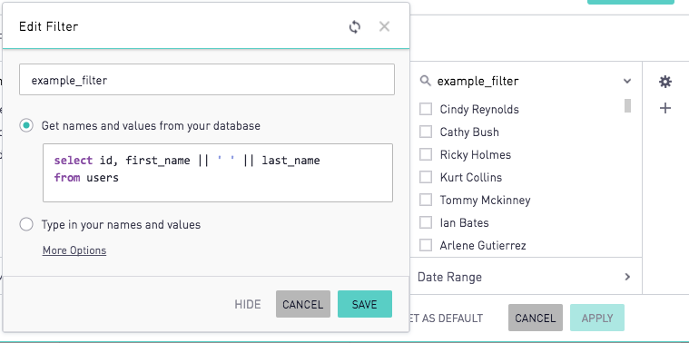This screenshot has width=689, height=343.
Task: Check the Tommy Mckinney checkbox
Action: tap(426, 200)
